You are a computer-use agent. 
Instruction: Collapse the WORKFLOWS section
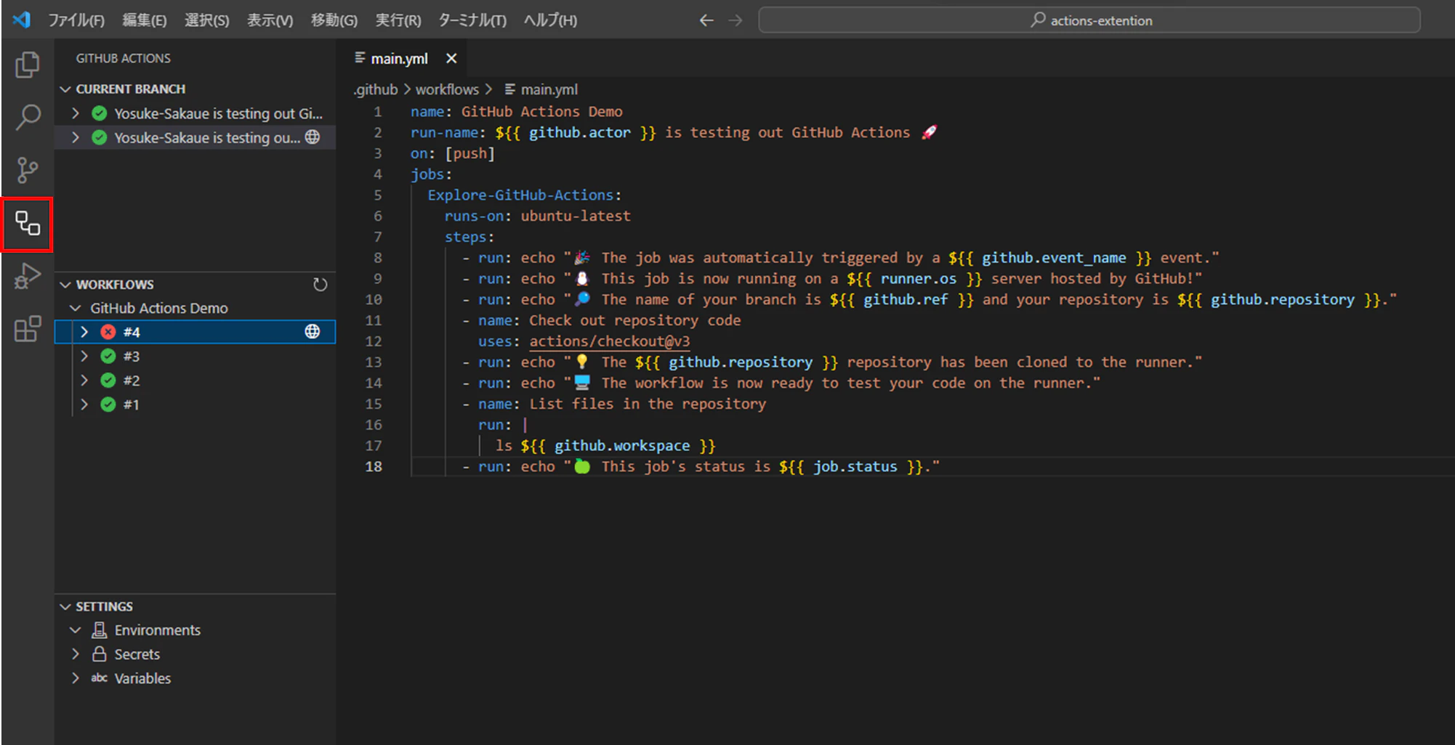65,285
